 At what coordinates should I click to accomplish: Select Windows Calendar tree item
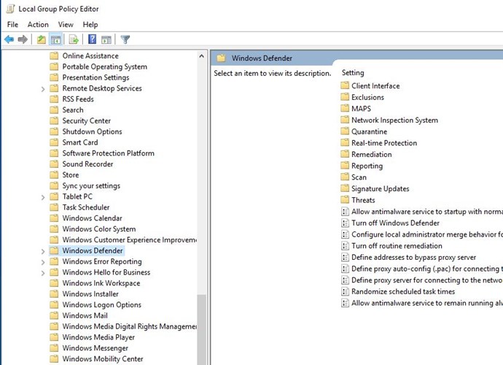click(x=92, y=218)
